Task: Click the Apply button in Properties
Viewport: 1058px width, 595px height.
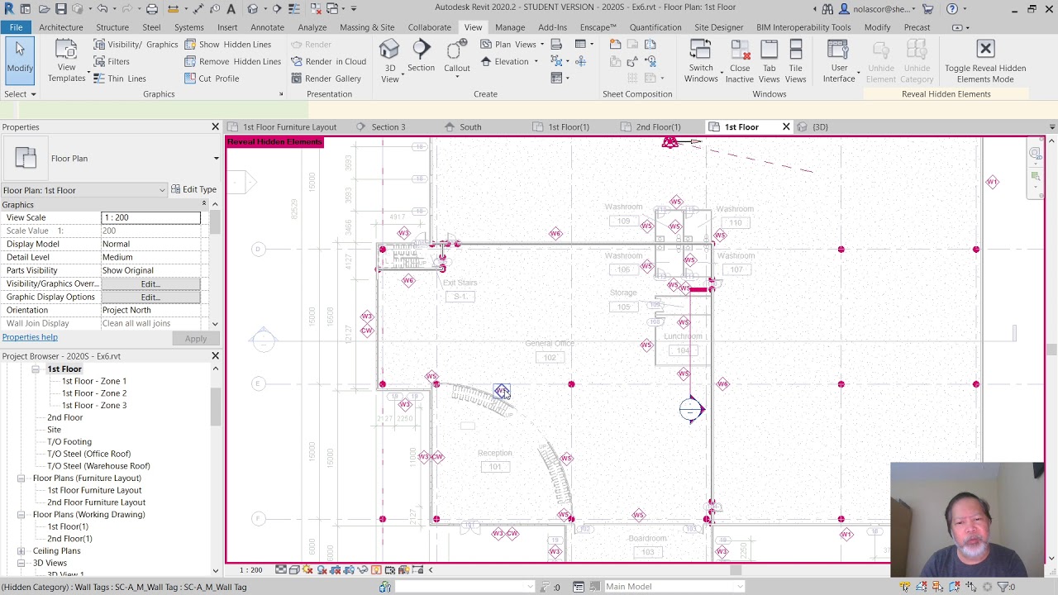Action: 196,339
